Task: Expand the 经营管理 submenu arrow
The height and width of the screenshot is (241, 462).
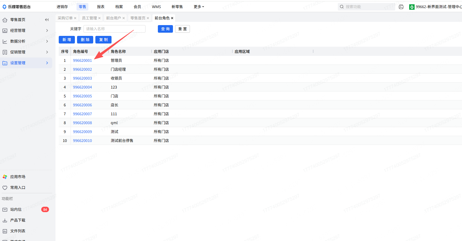Action: (x=47, y=30)
